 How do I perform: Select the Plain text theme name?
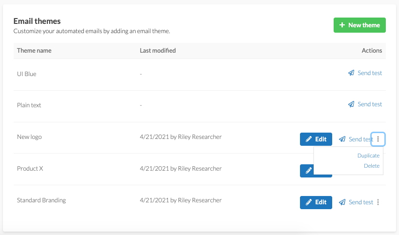pyautogui.click(x=29, y=105)
